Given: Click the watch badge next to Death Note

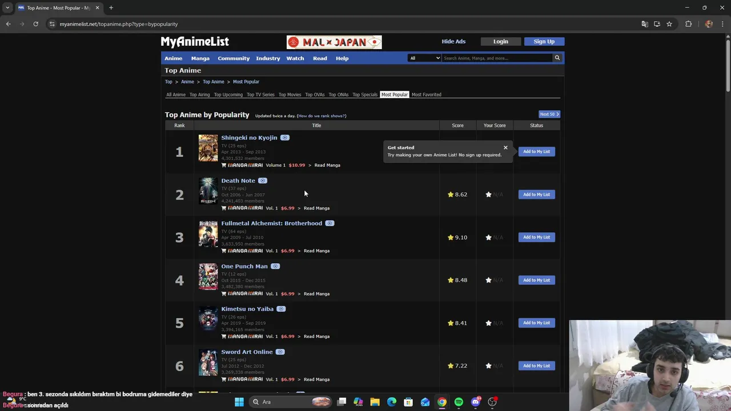Looking at the screenshot, I should [263, 180].
